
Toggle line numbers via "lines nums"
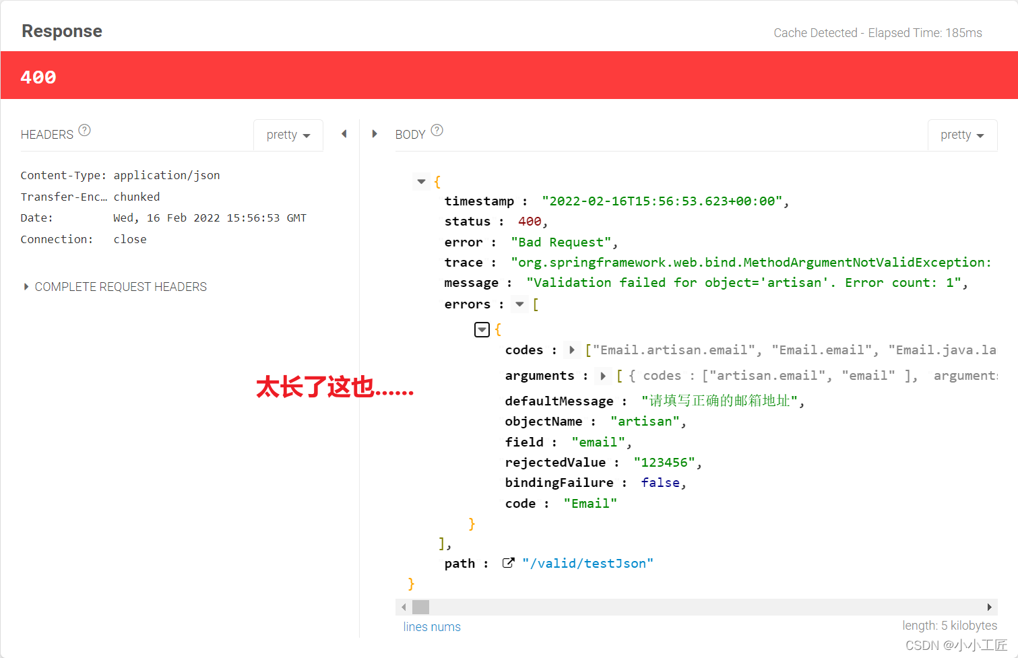coord(431,626)
